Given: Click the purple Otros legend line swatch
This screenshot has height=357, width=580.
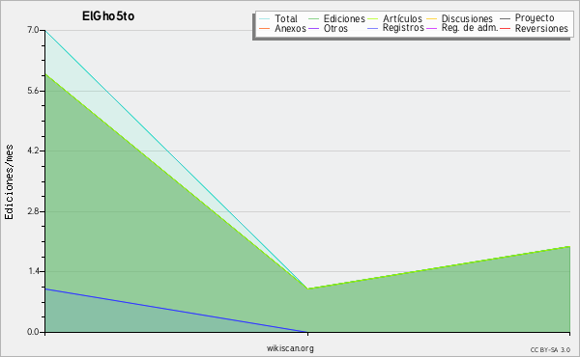Looking at the screenshot, I should 313,28.
